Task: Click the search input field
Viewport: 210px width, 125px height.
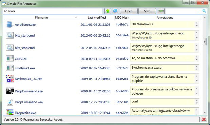Action: point(184,11)
